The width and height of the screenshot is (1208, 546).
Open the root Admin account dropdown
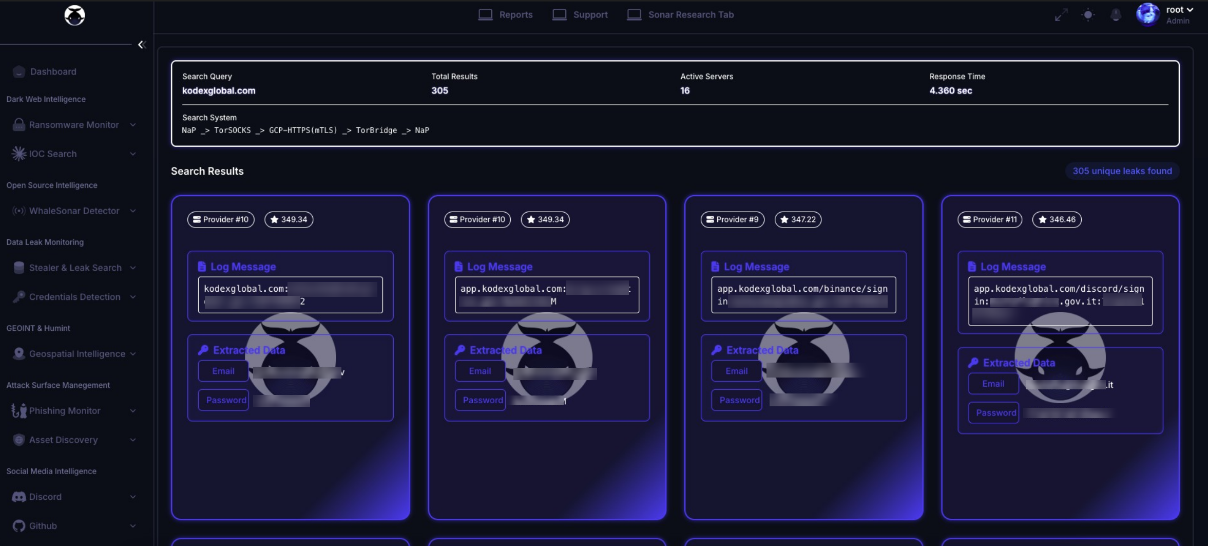1179,14
